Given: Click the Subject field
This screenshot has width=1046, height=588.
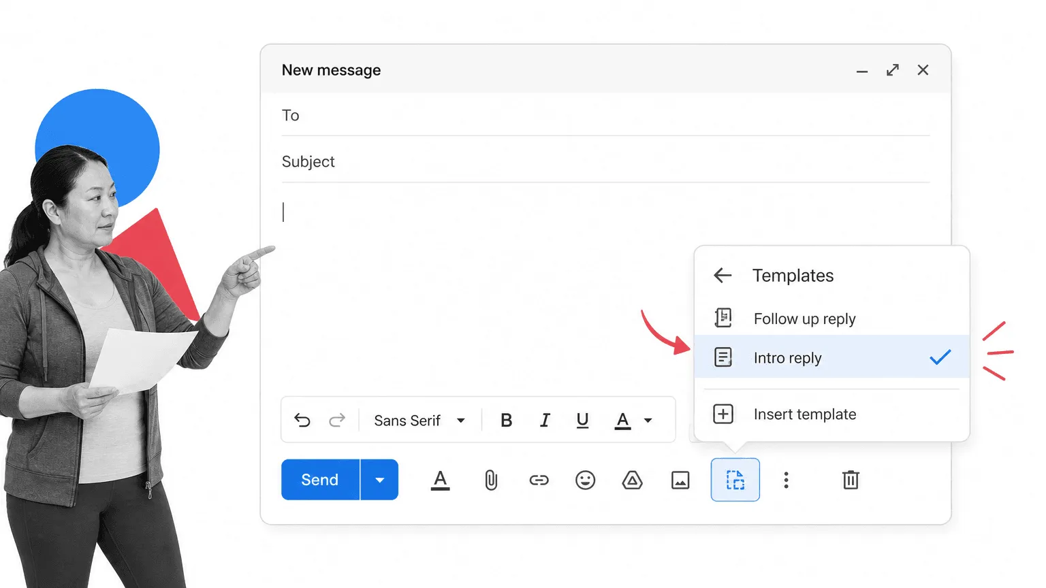Looking at the screenshot, I should click(x=605, y=161).
